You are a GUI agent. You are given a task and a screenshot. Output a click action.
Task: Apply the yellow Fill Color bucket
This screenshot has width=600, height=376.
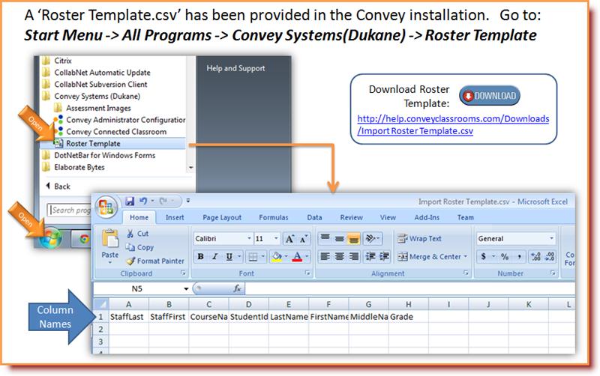276,257
